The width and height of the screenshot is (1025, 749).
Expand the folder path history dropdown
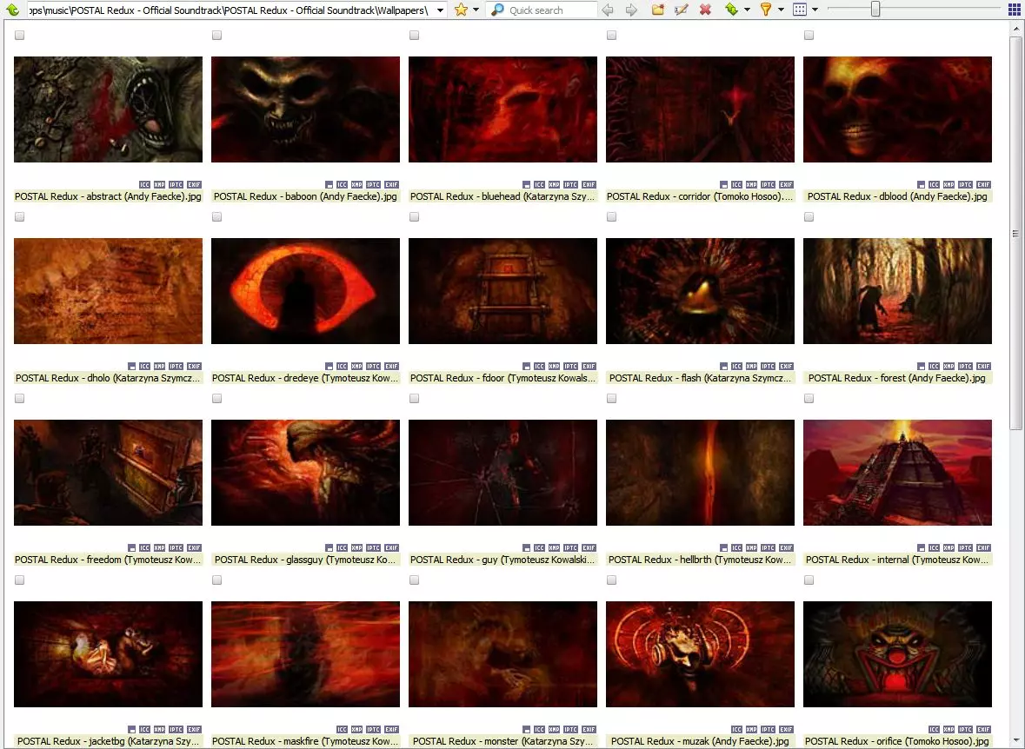[441, 10]
